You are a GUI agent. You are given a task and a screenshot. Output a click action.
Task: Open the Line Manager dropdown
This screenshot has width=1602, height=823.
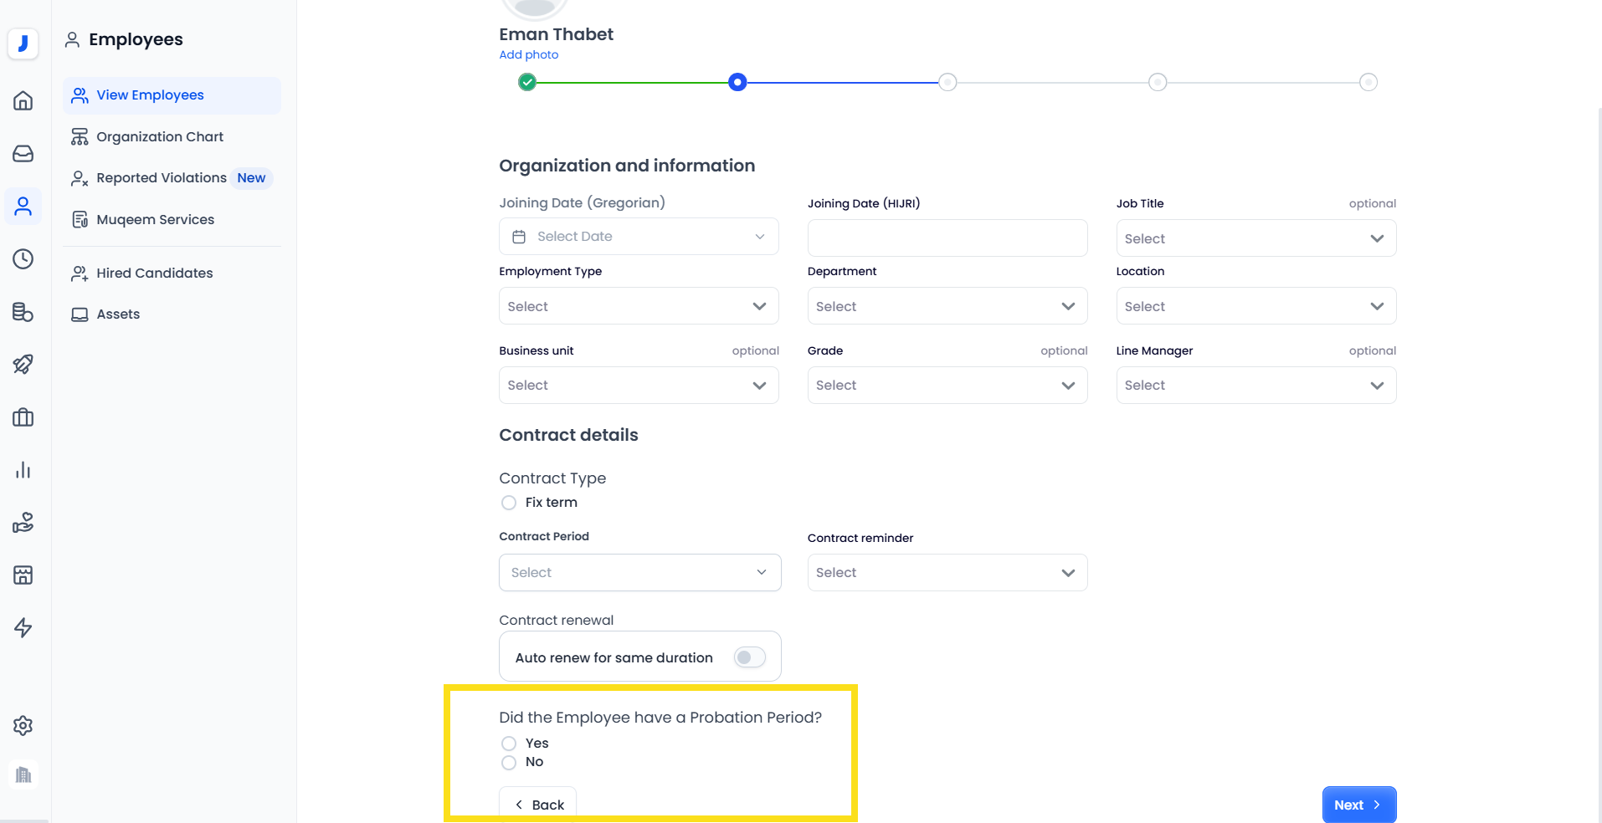[x=1255, y=385]
